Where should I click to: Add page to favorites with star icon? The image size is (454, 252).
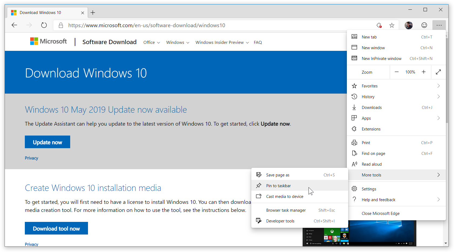[x=392, y=25]
